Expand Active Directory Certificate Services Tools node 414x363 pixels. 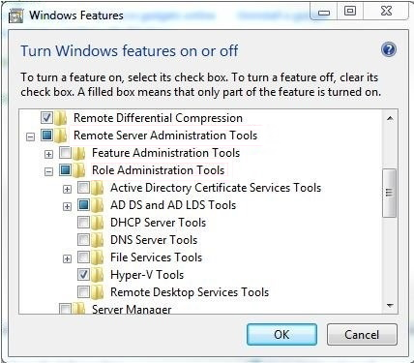pyautogui.click(x=67, y=189)
